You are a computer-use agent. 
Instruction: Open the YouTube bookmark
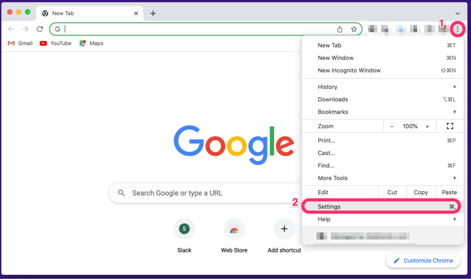pos(56,43)
